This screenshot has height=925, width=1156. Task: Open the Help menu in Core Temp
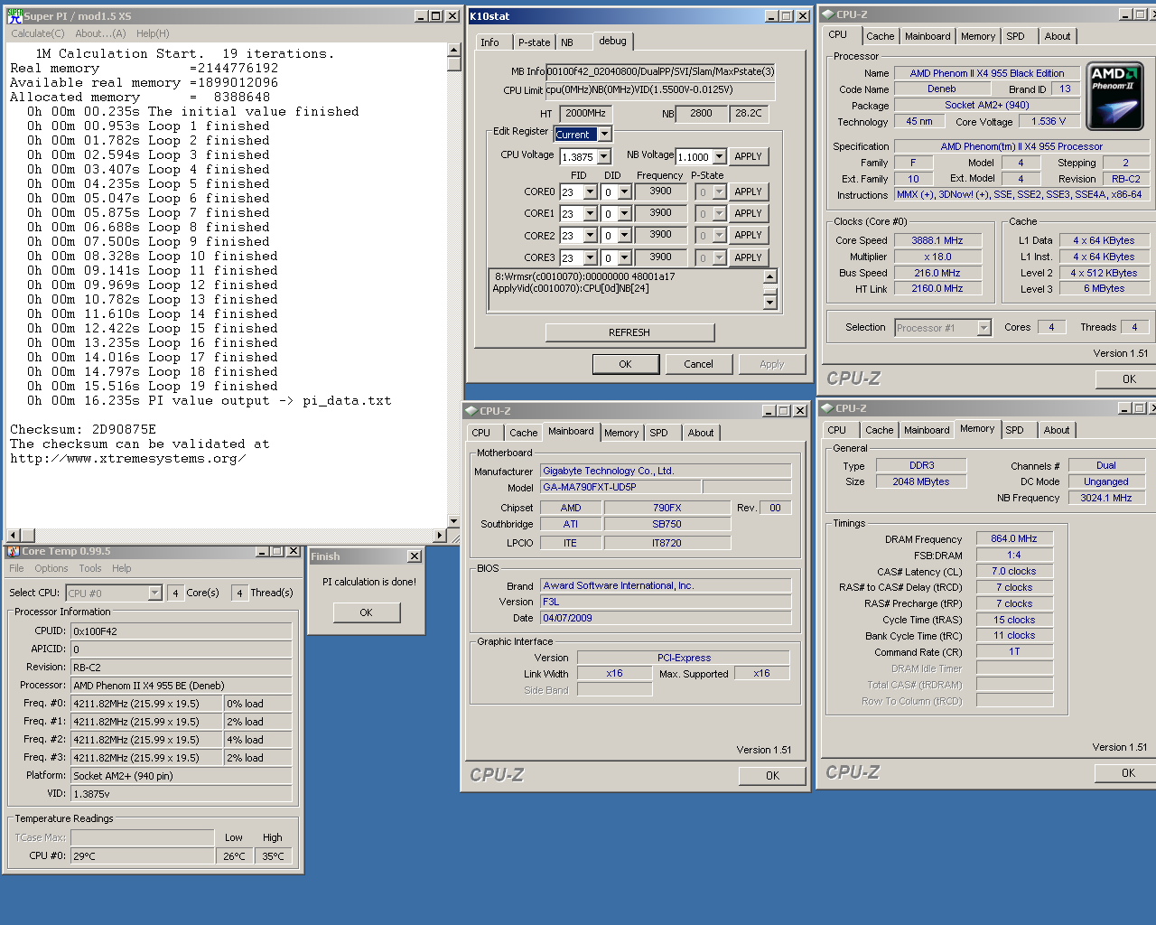coord(122,568)
